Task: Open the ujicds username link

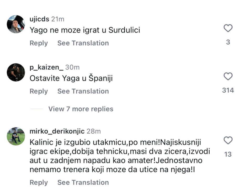Action: (x=40, y=19)
